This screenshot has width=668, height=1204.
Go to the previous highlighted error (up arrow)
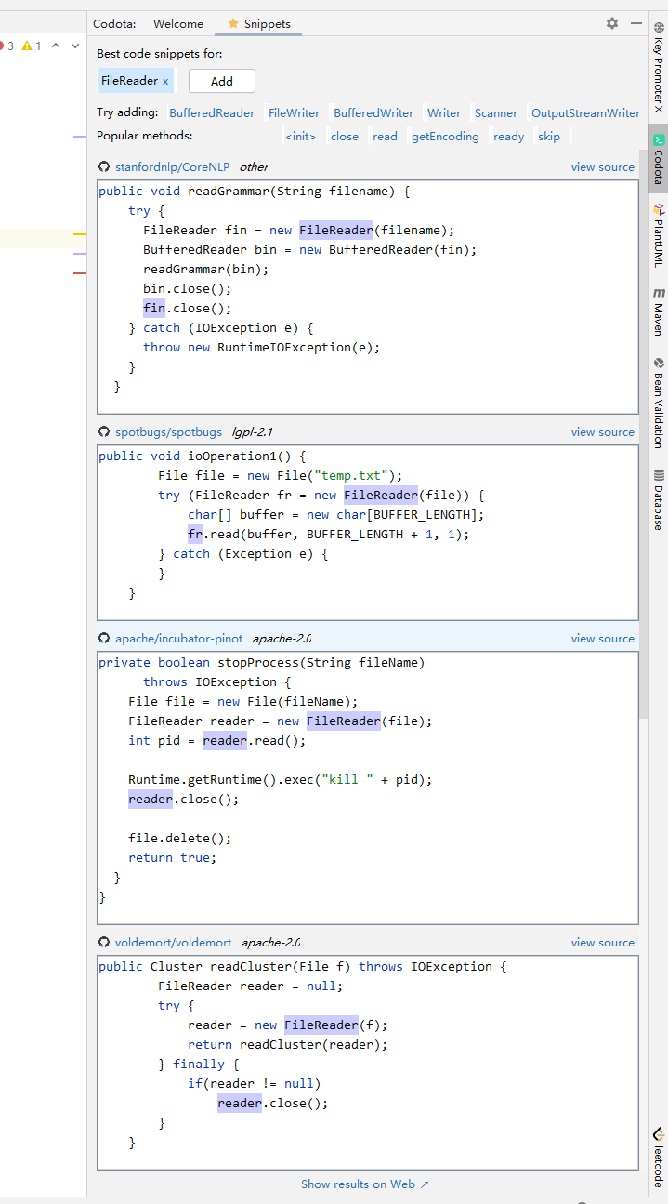coord(56,46)
